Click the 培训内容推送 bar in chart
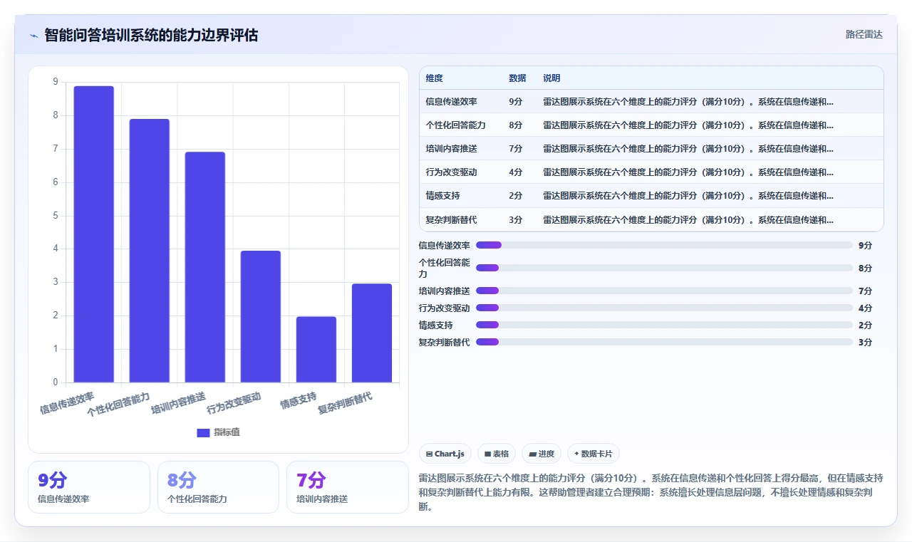Viewport: 912px width, 542px height. click(x=205, y=267)
